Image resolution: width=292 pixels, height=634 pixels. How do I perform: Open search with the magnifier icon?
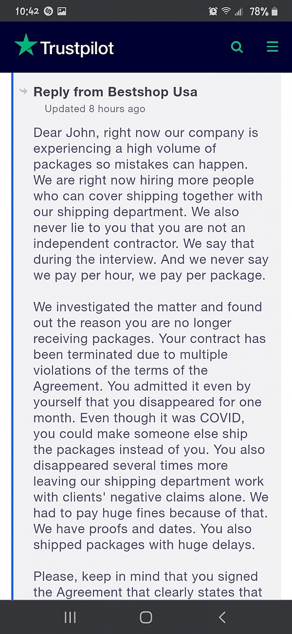237,47
